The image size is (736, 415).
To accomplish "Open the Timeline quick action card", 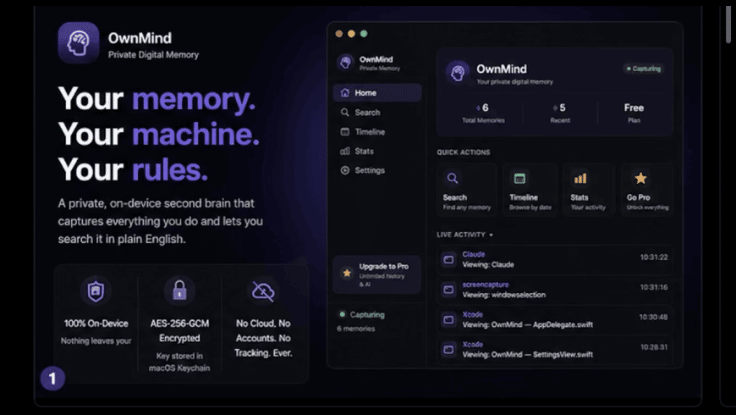I will pyautogui.click(x=530, y=190).
